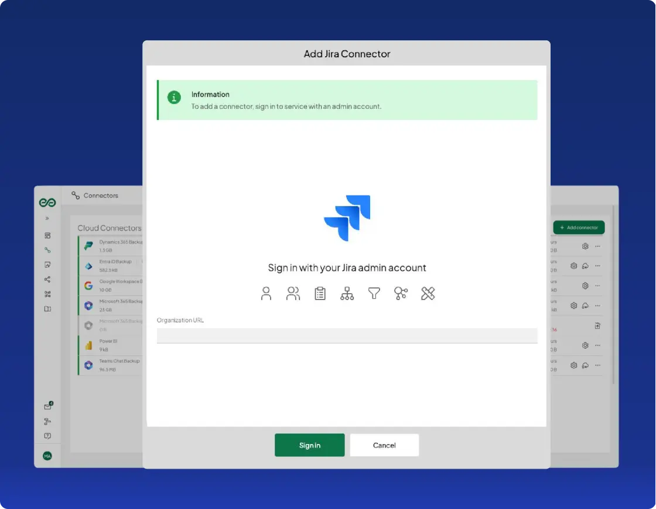Click the crossed ruler and pencil icon

coord(428,293)
